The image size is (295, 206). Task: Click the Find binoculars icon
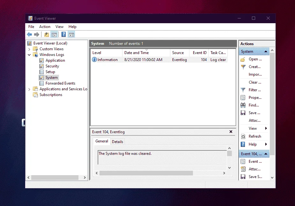pyautogui.click(x=243, y=105)
